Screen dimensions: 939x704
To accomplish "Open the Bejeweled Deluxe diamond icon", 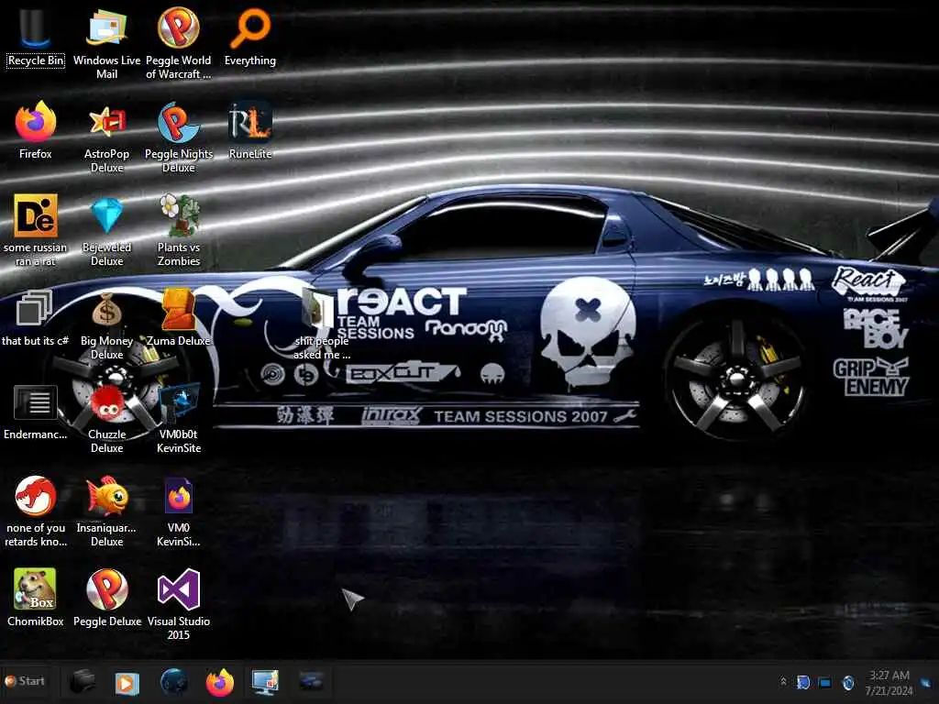I will tap(106, 230).
